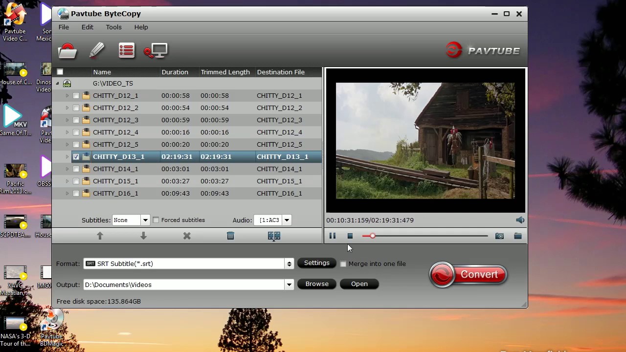Stop the preview playback
Viewport: 626px width, 352px height.
350,236
